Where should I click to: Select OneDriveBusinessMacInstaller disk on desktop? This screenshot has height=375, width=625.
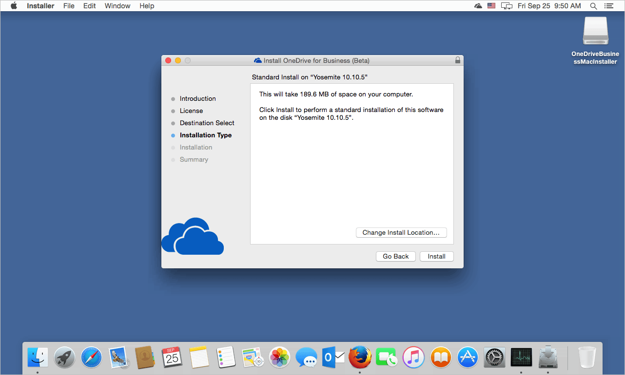pyautogui.click(x=595, y=40)
